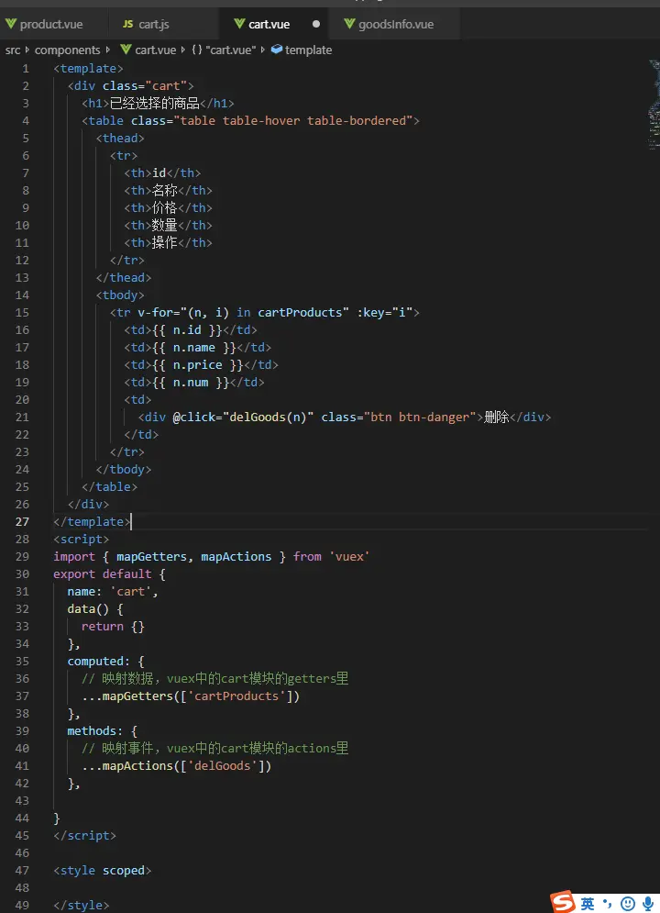Open the template breadcrumb symbol
This screenshot has height=913, width=660.
pyautogui.click(x=308, y=50)
